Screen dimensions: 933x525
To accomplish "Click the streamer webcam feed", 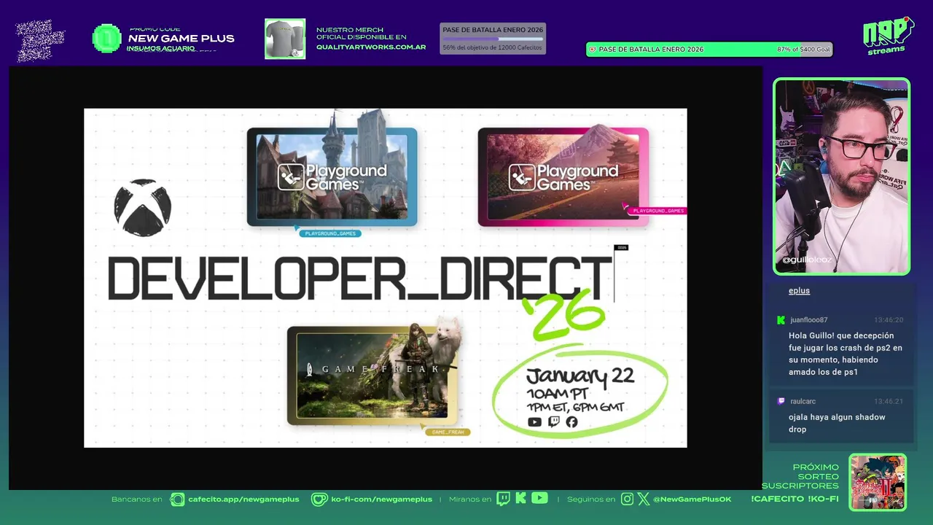I will click(842, 176).
